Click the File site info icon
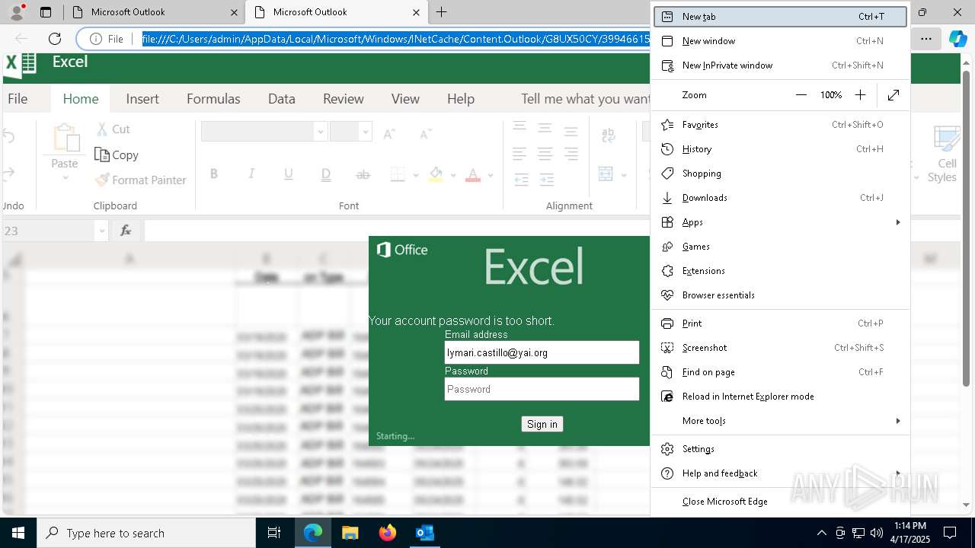The height and width of the screenshot is (548, 975). (x=107, y=39)
